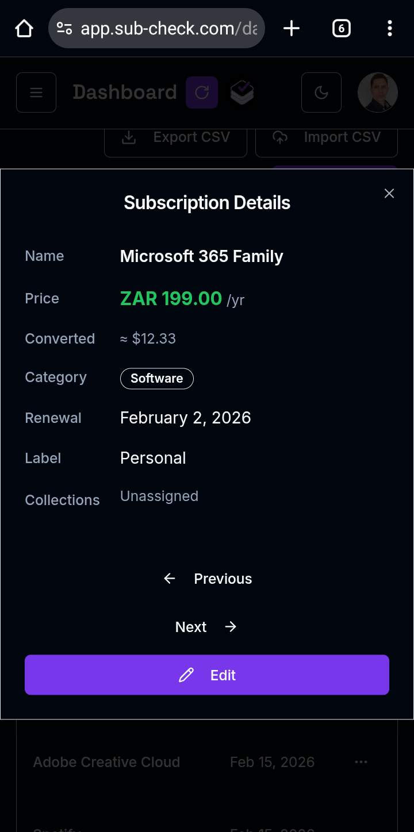
Task: Open the browser tab switcher showing 6 tabs
Action: [x=341, y=28]
